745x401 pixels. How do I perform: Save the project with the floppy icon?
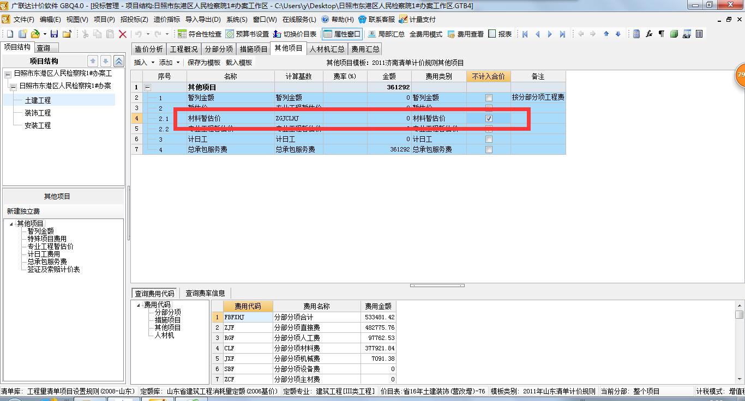[55, 34]
